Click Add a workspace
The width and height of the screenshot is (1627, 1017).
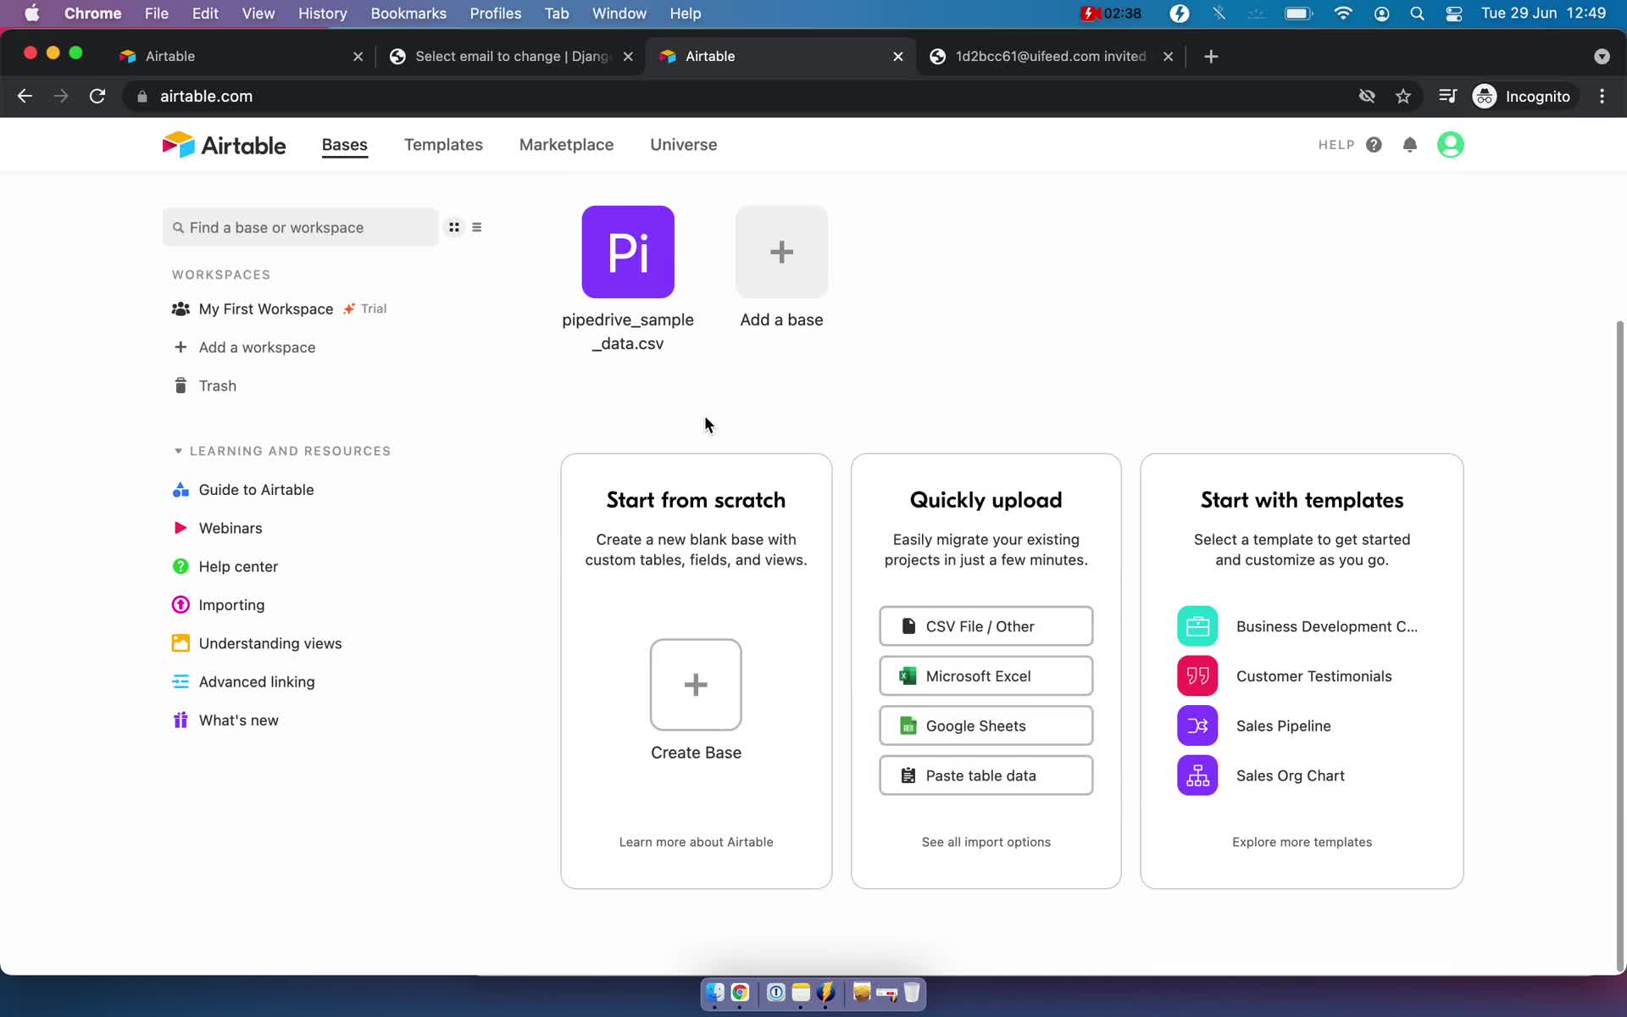point(244,347)
